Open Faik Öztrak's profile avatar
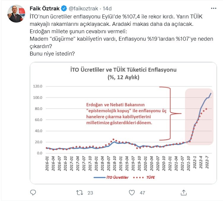 pos(16,13)
